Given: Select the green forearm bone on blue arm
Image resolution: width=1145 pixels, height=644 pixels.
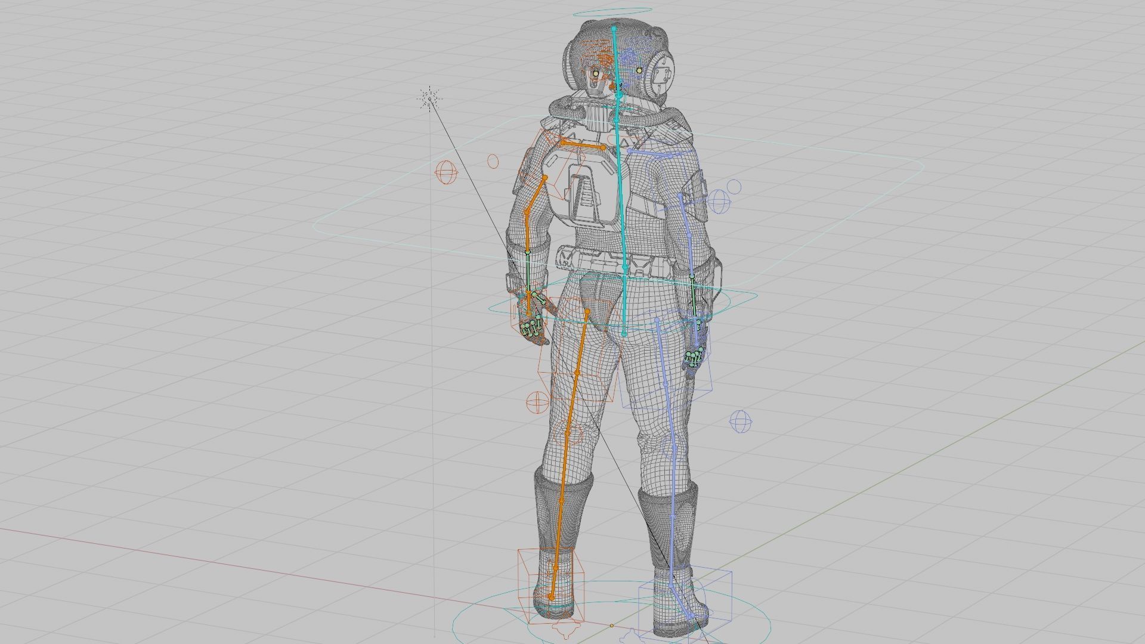Looking at the screenshot, I should click(694, 296).
